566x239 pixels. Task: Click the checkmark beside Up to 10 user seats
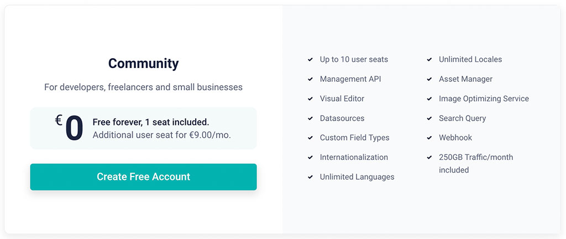click(x=311, y=60)
